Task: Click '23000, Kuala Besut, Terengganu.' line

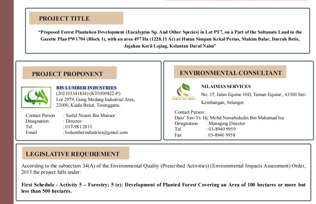Action: click(88, 105)
